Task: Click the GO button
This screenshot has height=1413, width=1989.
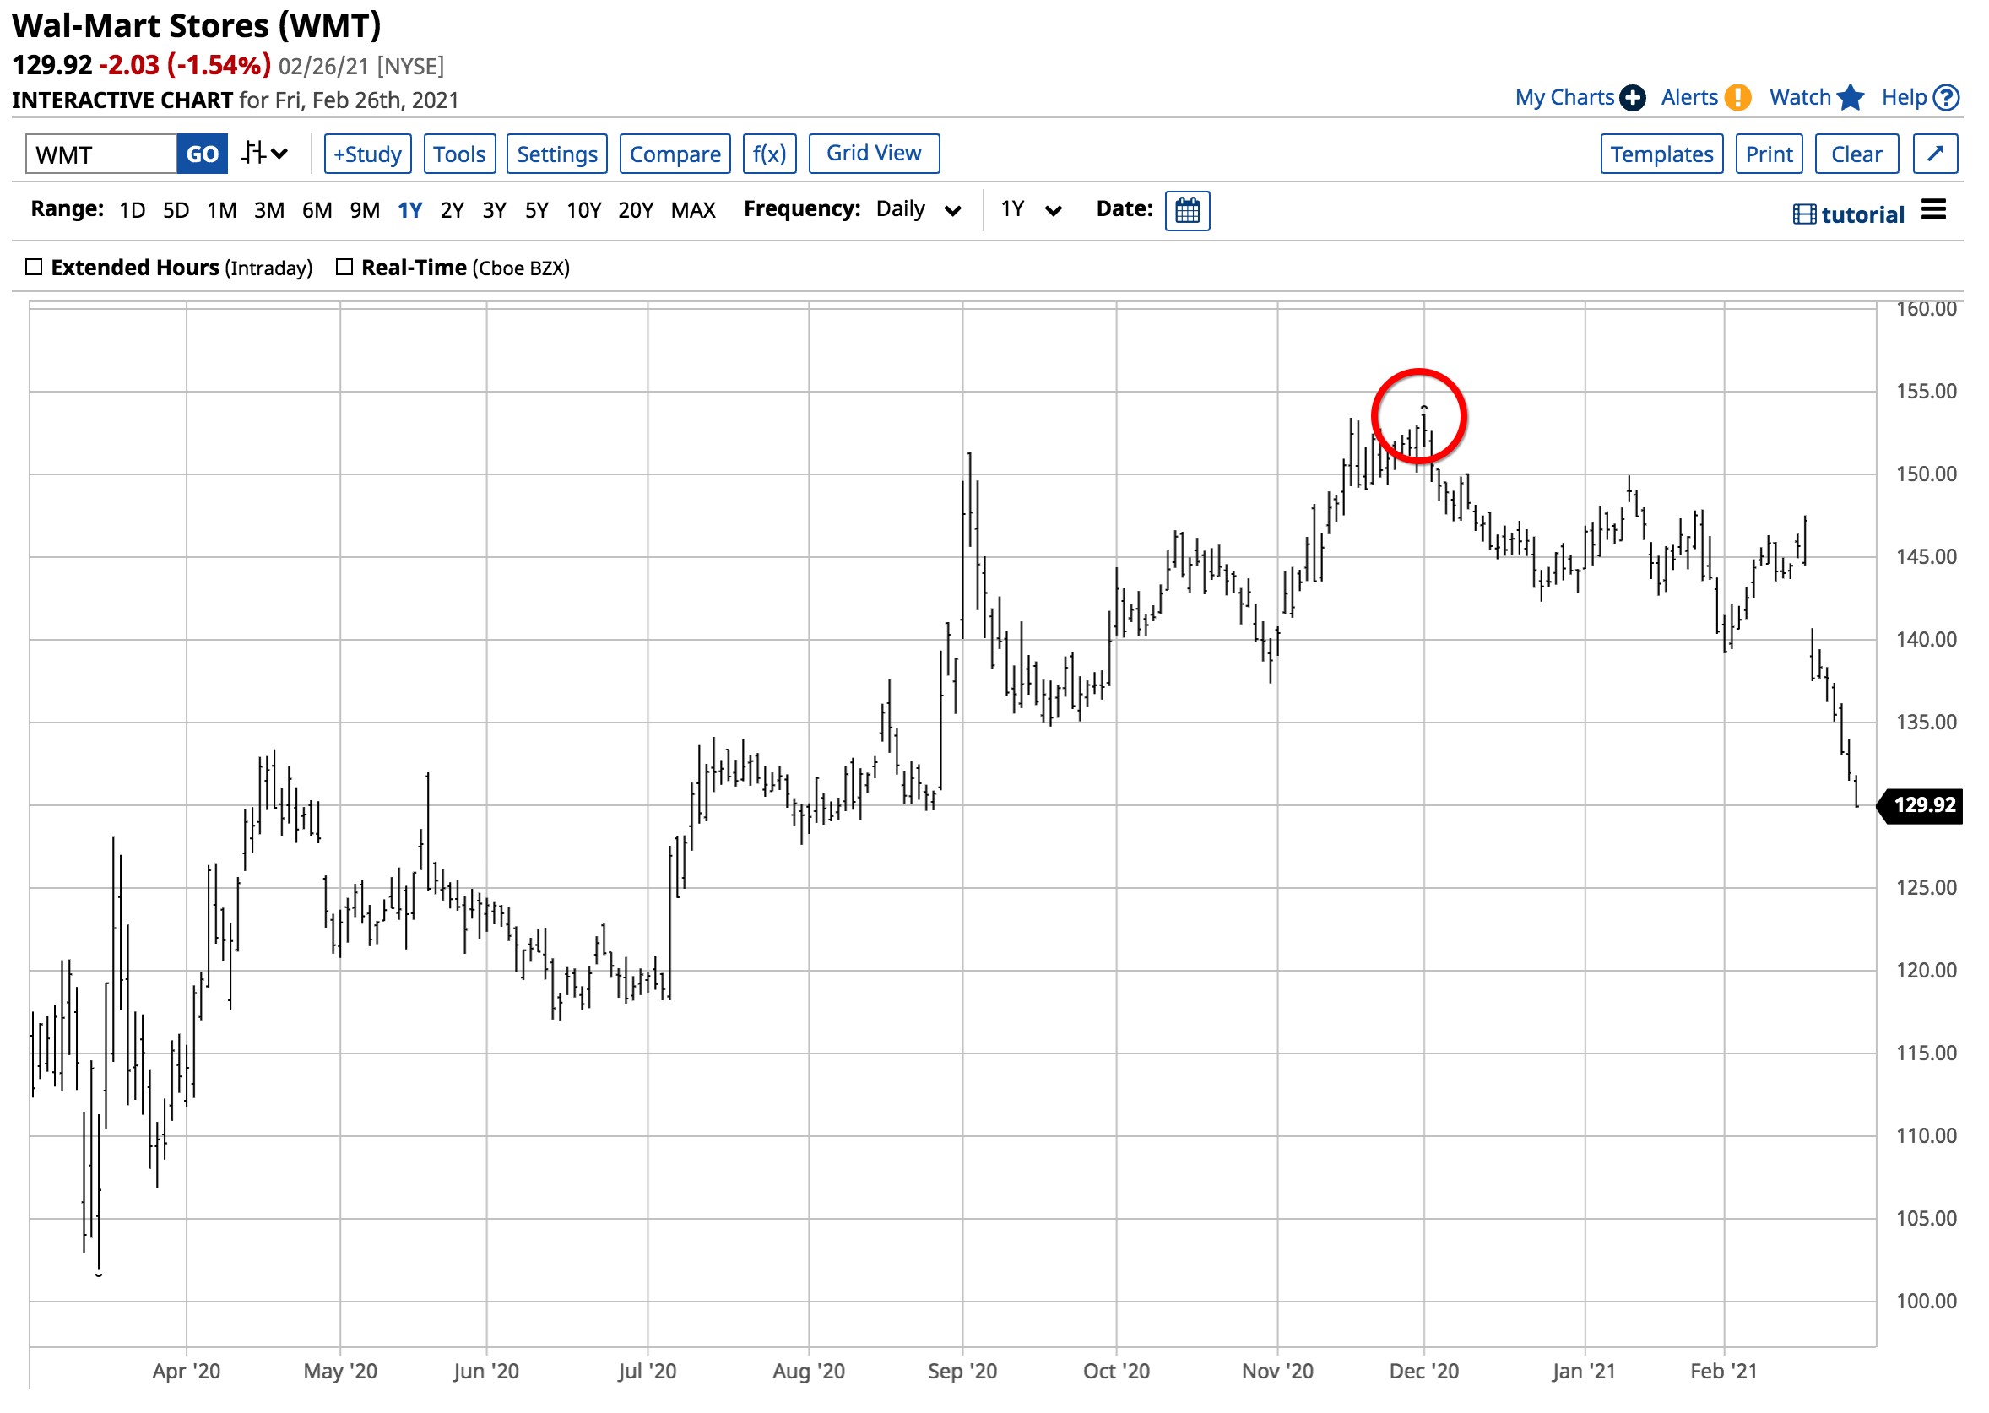Action: pos(203,154)
